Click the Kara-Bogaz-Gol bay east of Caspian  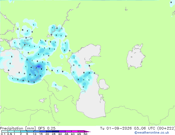point(104,84)
